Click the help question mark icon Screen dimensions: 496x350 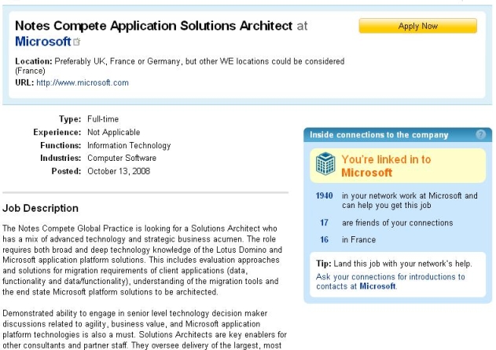click(x=480, y=135)
